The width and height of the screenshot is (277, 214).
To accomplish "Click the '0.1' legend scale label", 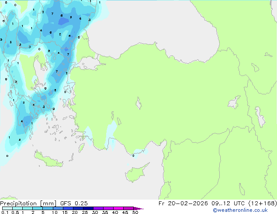I will tap(5, 212).
